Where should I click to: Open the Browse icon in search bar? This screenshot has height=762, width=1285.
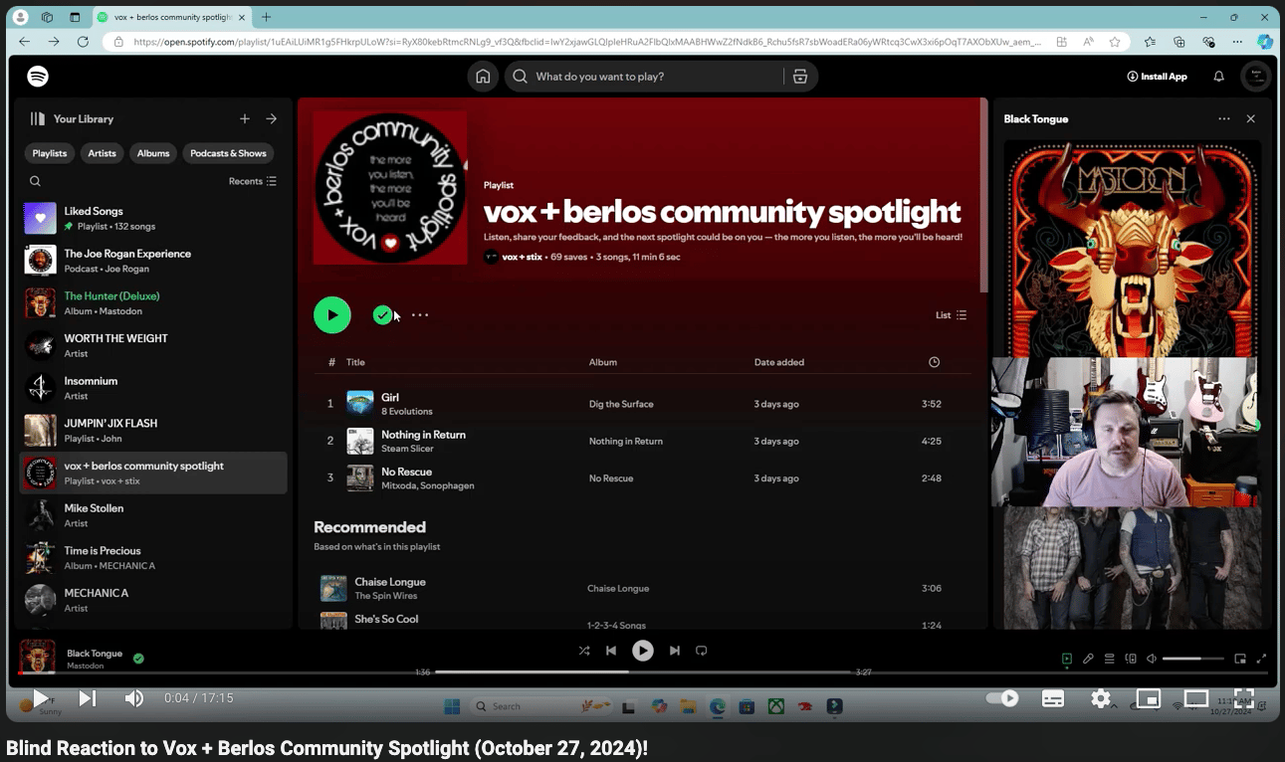[x=800, y=77]
